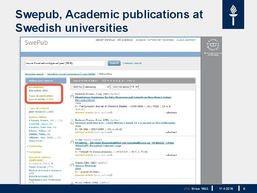This screenshot has width=257, height=193.
Task: Expand the Language facet
Action: pyautogui.click(x=34, y=152)
